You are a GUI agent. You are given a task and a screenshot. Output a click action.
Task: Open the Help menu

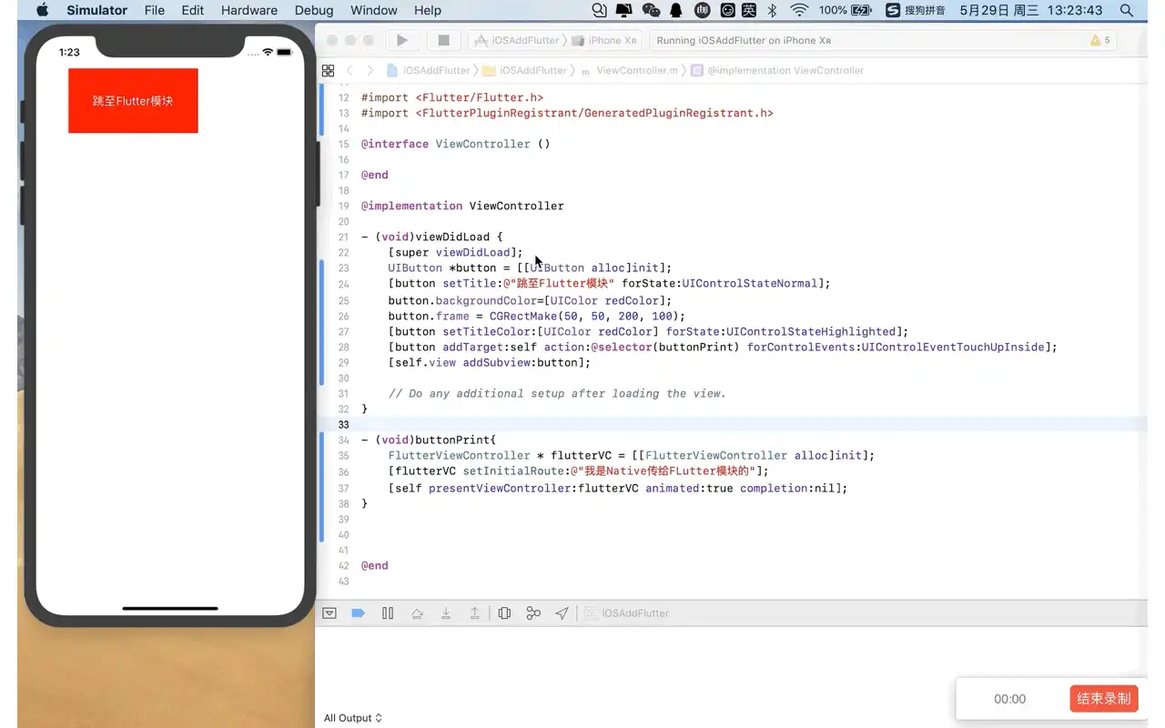[428, 10]
